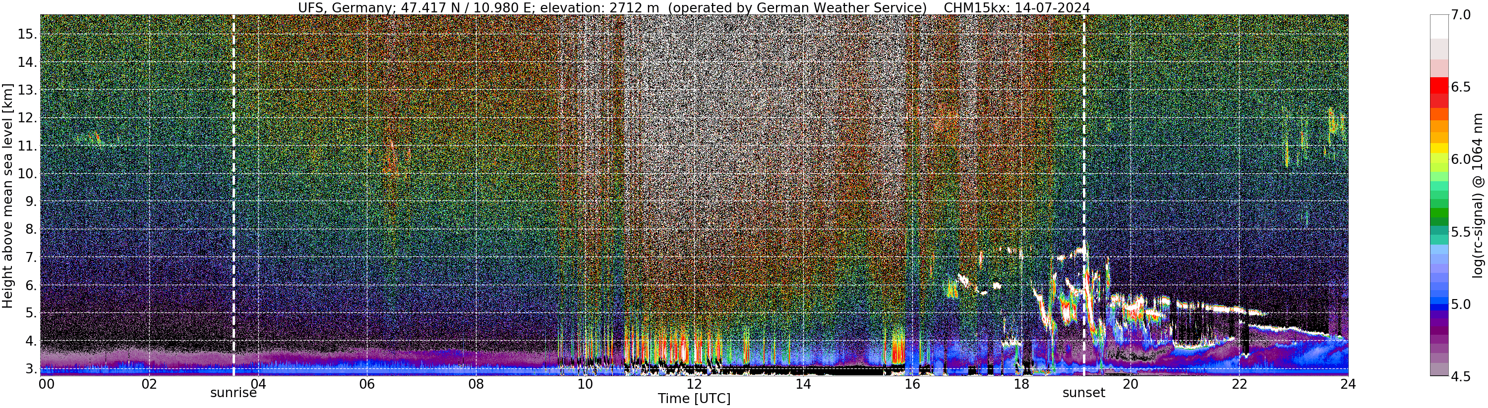Click the 'Height above mean sea level [km]' label

[x=7, y=195]
